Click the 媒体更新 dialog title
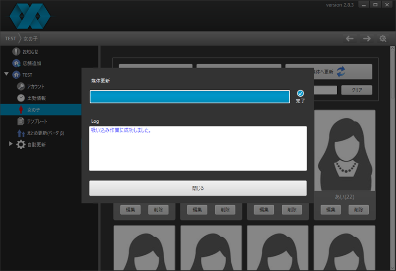 pos(100,81)
